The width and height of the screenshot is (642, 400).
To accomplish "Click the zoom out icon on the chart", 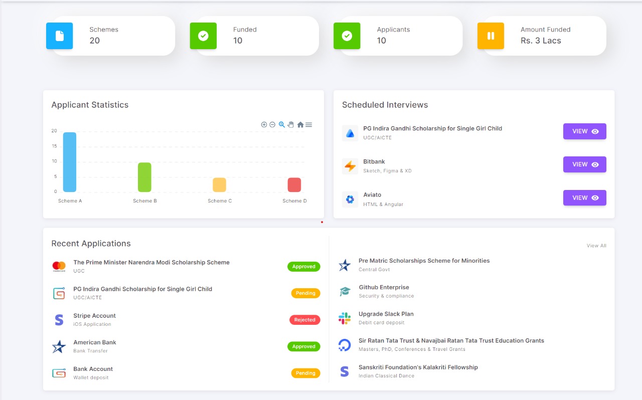I will click(272, 124).
